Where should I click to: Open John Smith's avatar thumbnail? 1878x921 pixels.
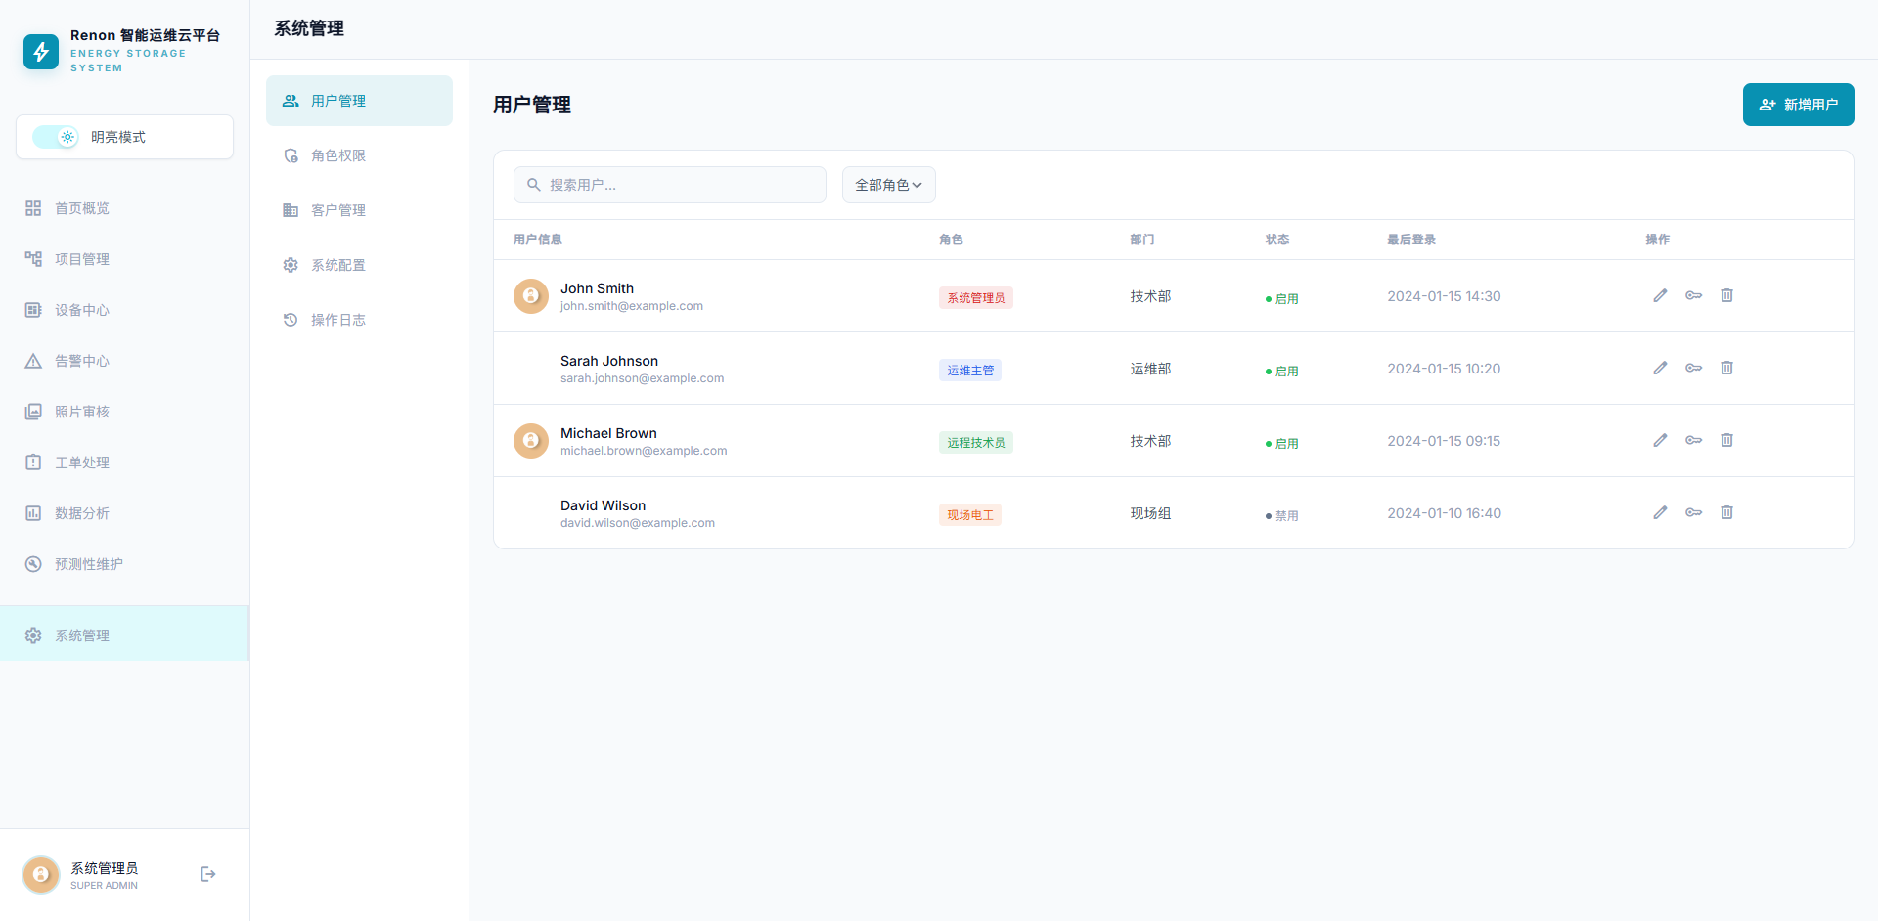click(x=531, y=296)
